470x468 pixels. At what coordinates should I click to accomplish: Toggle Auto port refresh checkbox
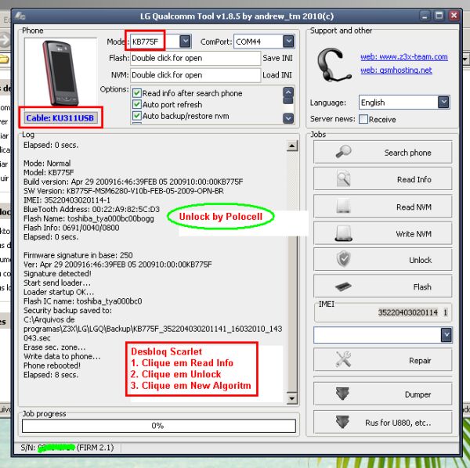[x=137, y=104]
